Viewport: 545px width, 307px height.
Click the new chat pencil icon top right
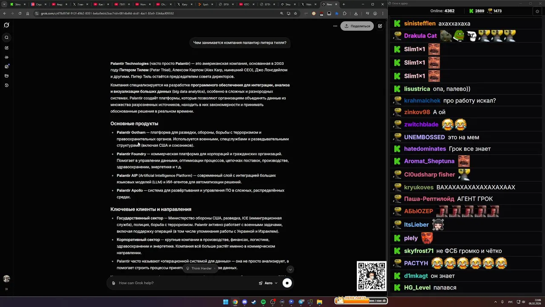[380, 26]
